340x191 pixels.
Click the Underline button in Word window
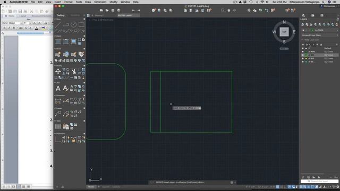tap(14, 28)
